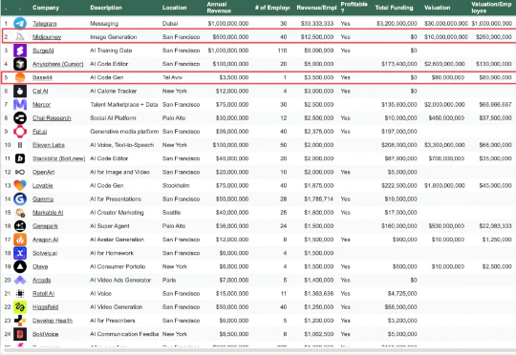This screenshot has height=355, width=516.
Task: Click the Retell AI dotted logo
Action: (x=20, y=294)
